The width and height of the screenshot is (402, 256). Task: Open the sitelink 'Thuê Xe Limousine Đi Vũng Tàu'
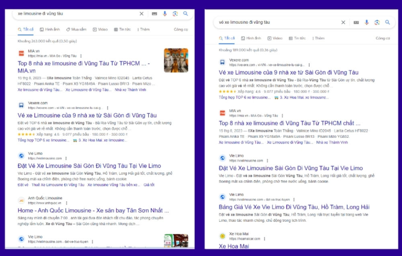coord(57,185)
